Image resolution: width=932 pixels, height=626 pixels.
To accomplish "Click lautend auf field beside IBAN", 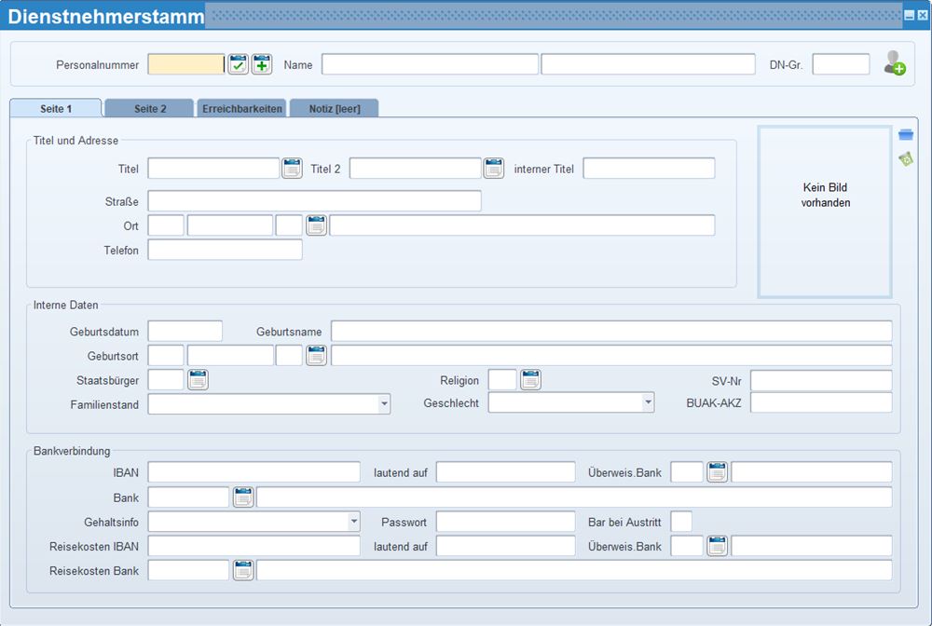I will (506, 472).
